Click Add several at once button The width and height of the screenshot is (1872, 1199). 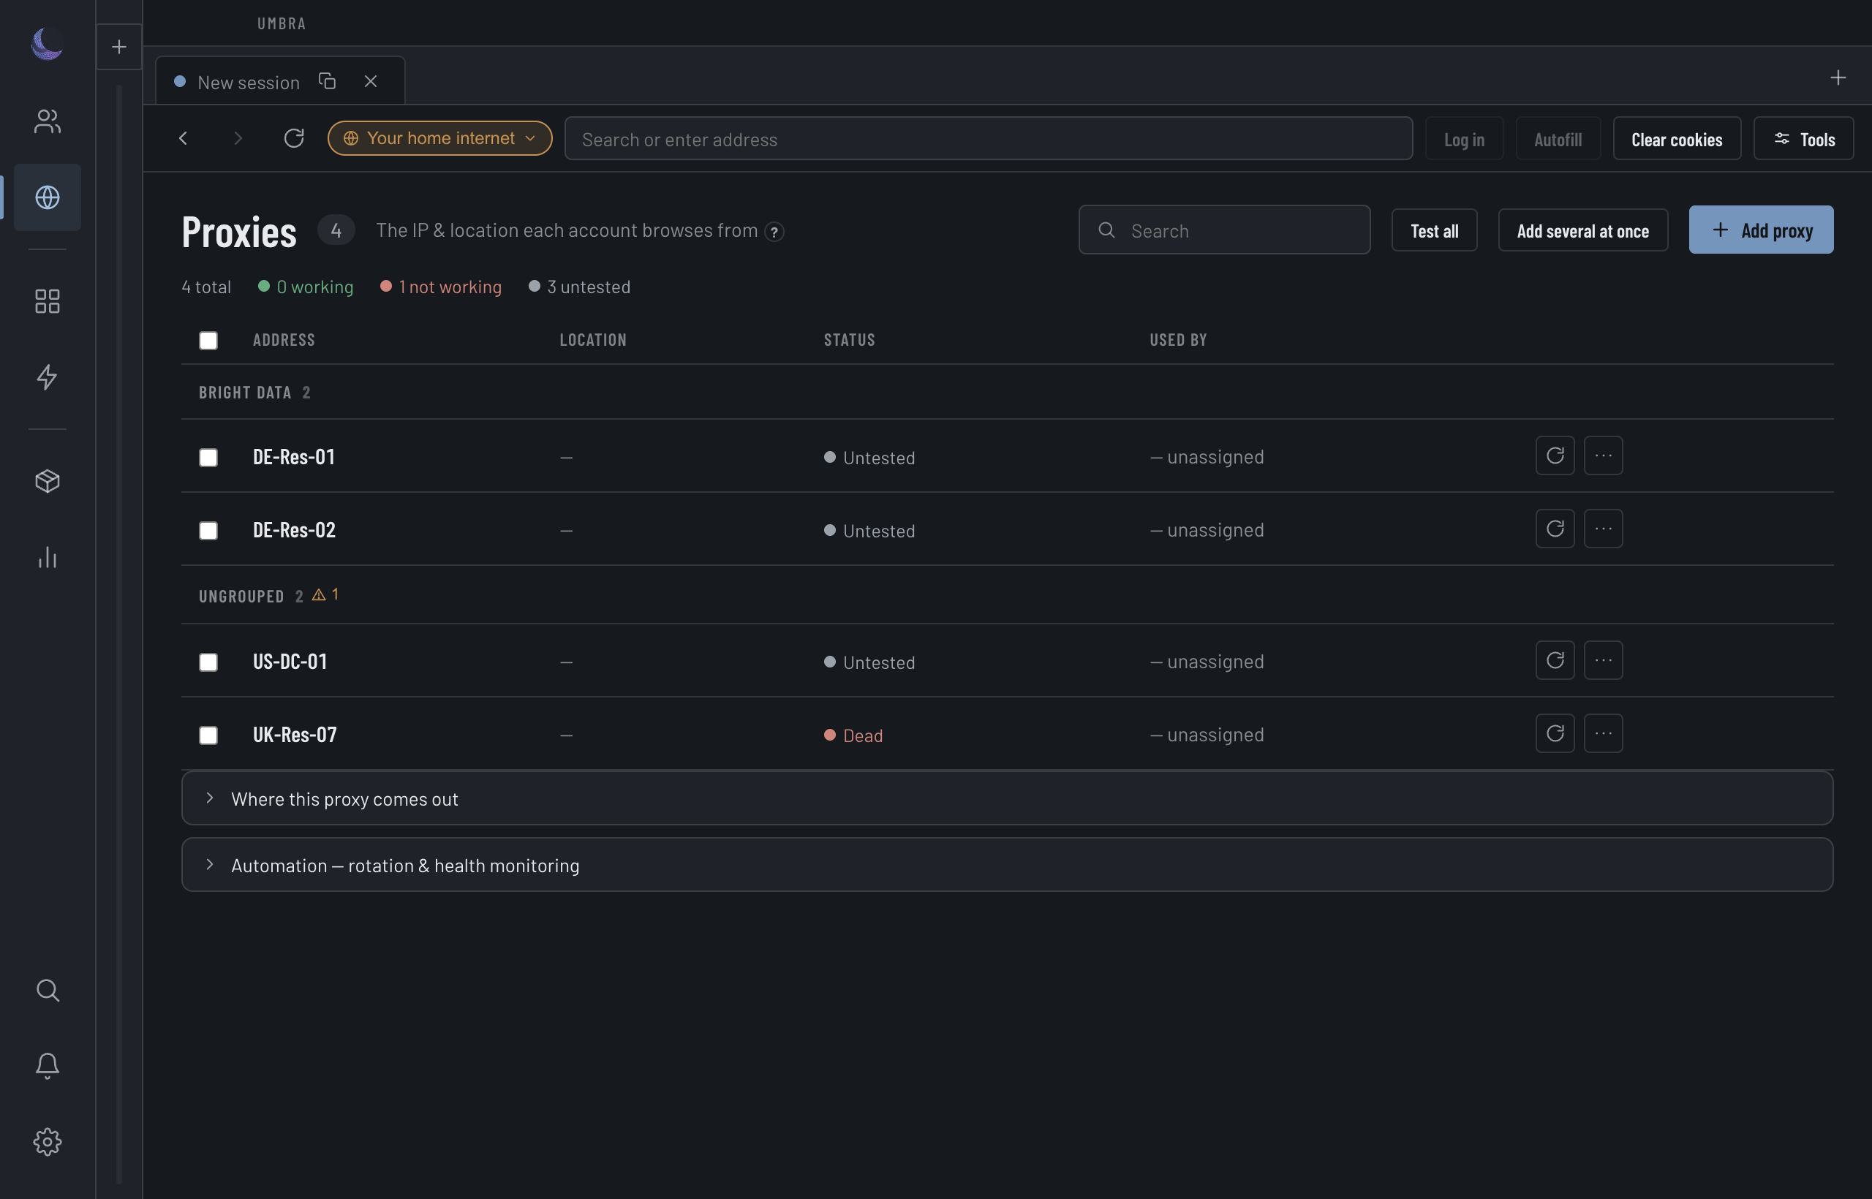tap(1582, 230)
